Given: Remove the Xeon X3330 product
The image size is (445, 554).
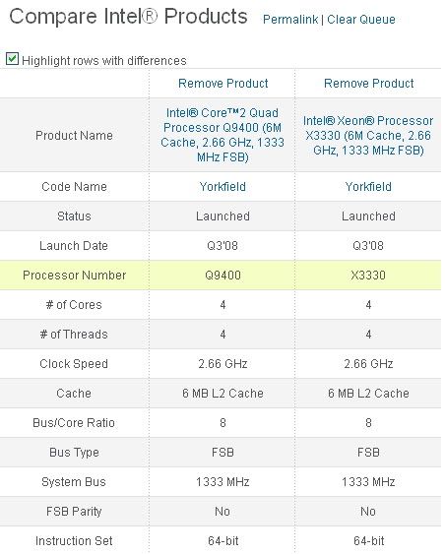Looking at the screenshot, I should [x=368, y=84].
